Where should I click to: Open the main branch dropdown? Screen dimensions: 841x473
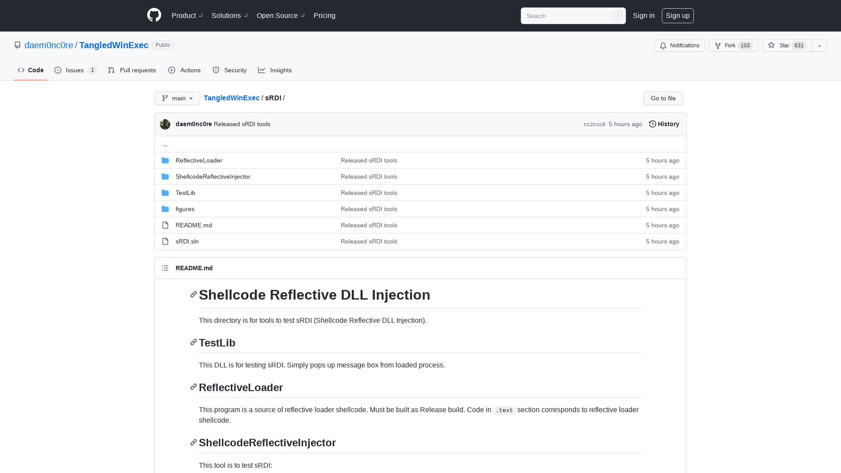pos(177,98)
